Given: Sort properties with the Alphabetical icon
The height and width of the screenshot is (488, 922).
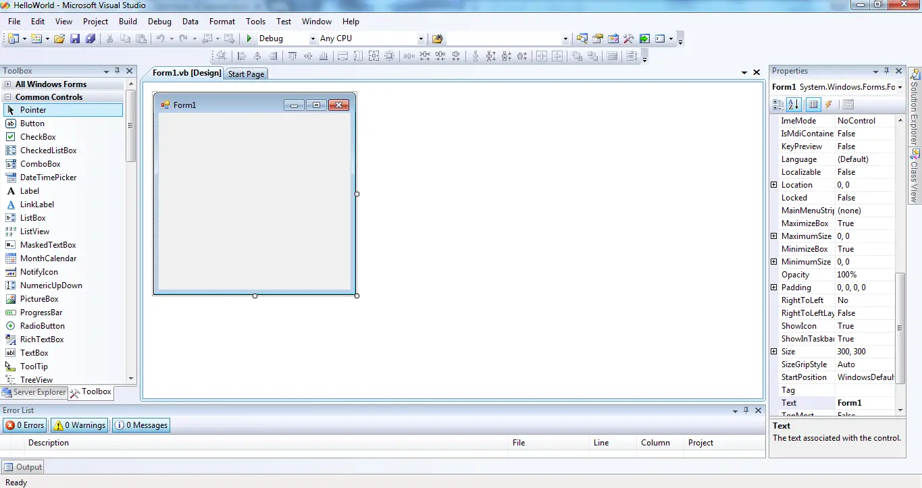Looking at the screenshot, I should click(x=794, y=105).
